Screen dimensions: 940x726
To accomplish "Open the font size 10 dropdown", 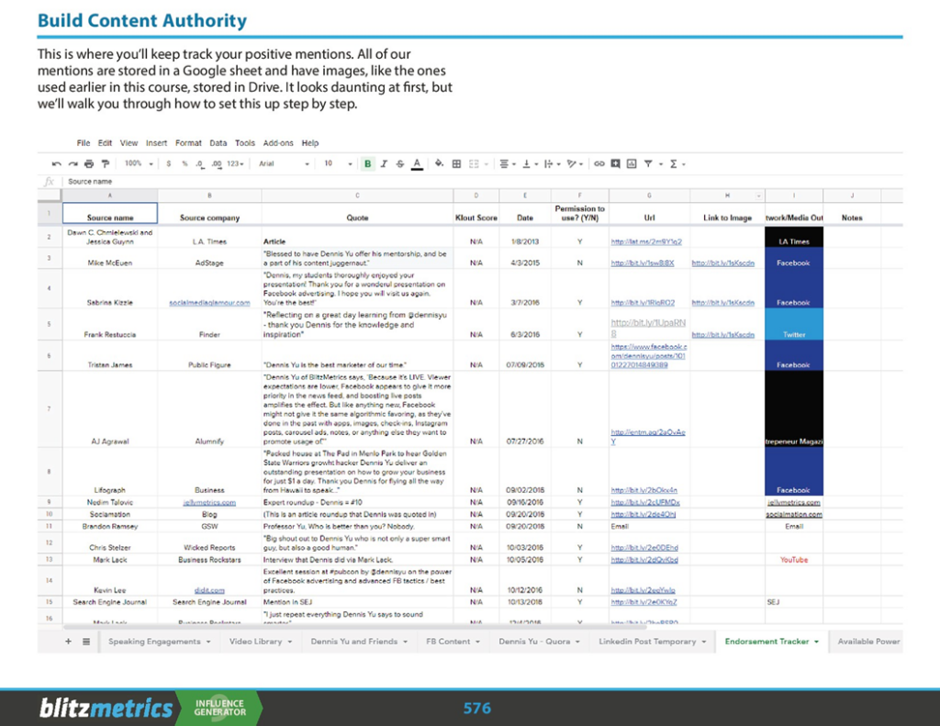I will [338, 163].
